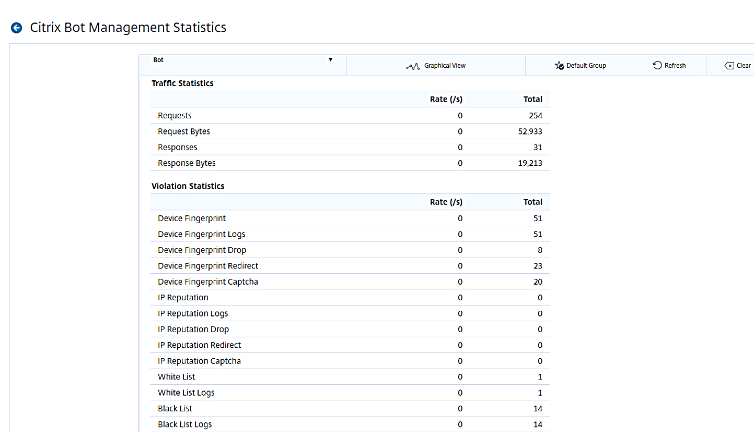This screenshot has height=439, width=754.
Task: Click the IP Reputation Logs row
Action: pos(193,313)
